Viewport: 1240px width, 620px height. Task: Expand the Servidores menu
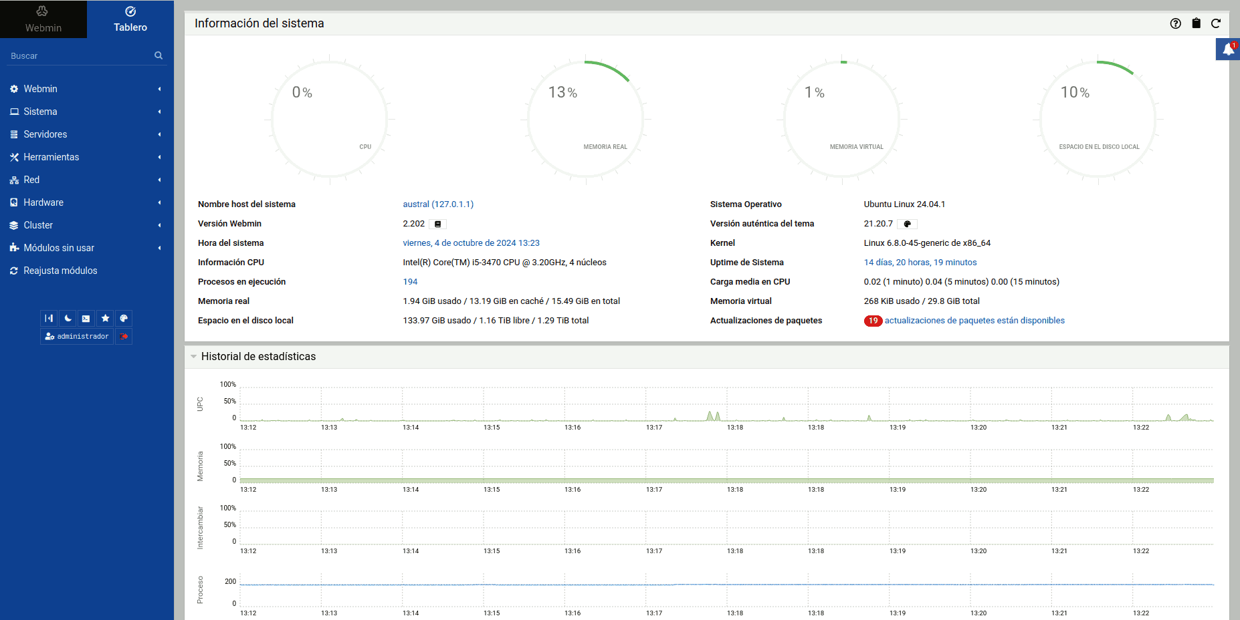45,134
